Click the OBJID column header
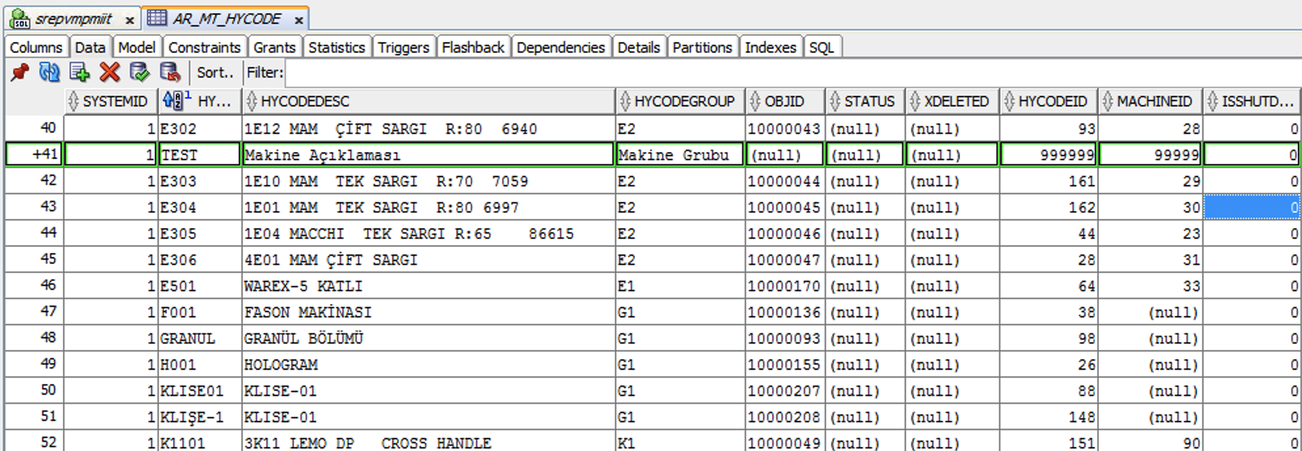This screenshot has width=1302, height=451. pyautogui.click(x=785, y=102)
